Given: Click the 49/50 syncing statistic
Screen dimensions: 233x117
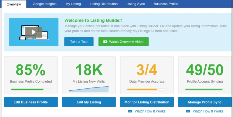Looking at the screenshot, I should tap(205, 70).
